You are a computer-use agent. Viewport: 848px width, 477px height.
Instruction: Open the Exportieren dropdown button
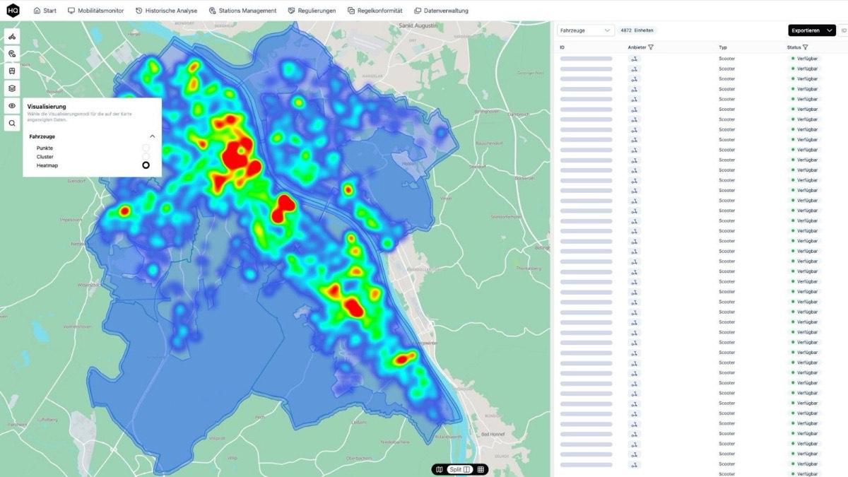pyautogui.click(x=812, y=30)
